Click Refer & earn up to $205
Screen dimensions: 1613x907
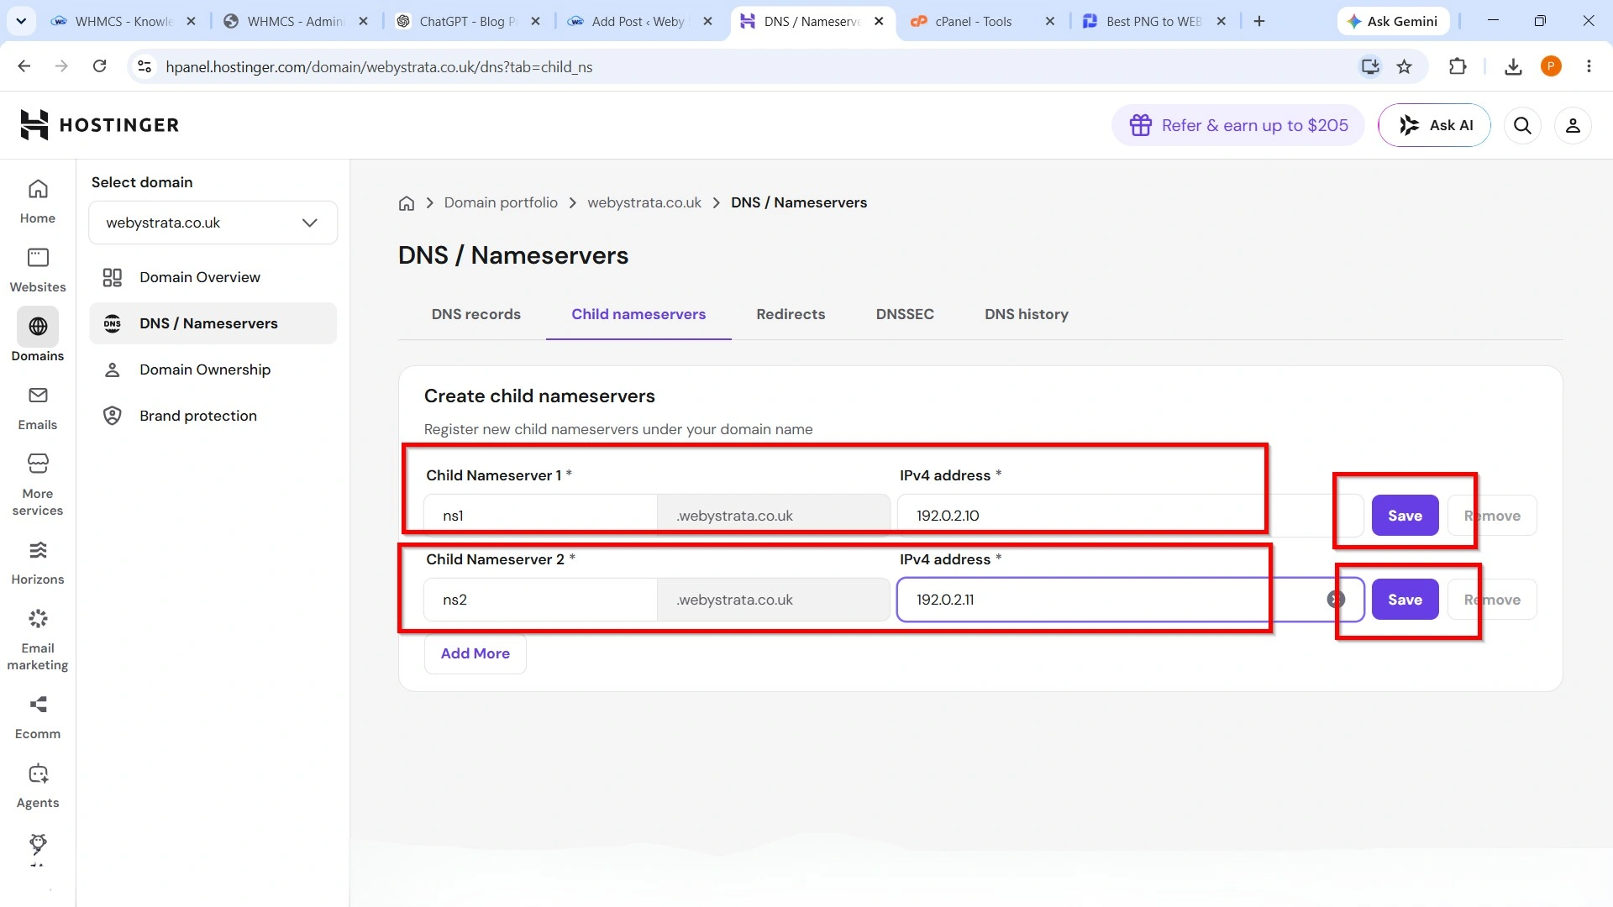[x=1238, y=125]
